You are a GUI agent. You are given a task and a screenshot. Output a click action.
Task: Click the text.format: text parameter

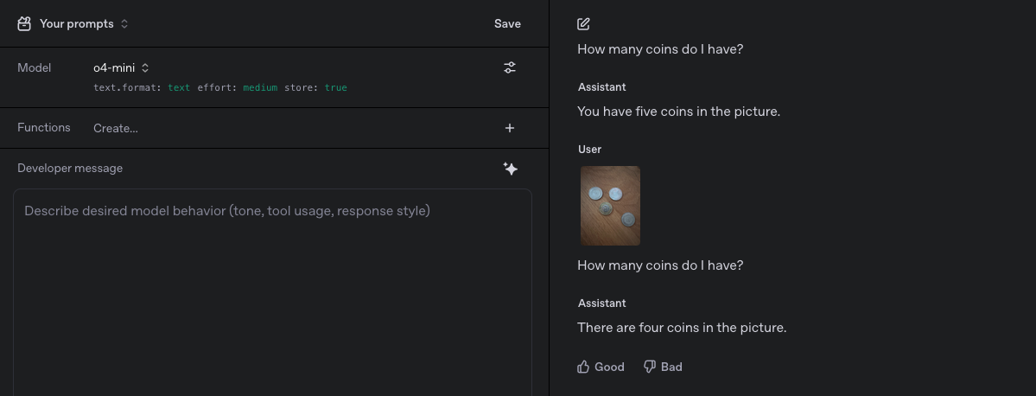click(142, 88)
